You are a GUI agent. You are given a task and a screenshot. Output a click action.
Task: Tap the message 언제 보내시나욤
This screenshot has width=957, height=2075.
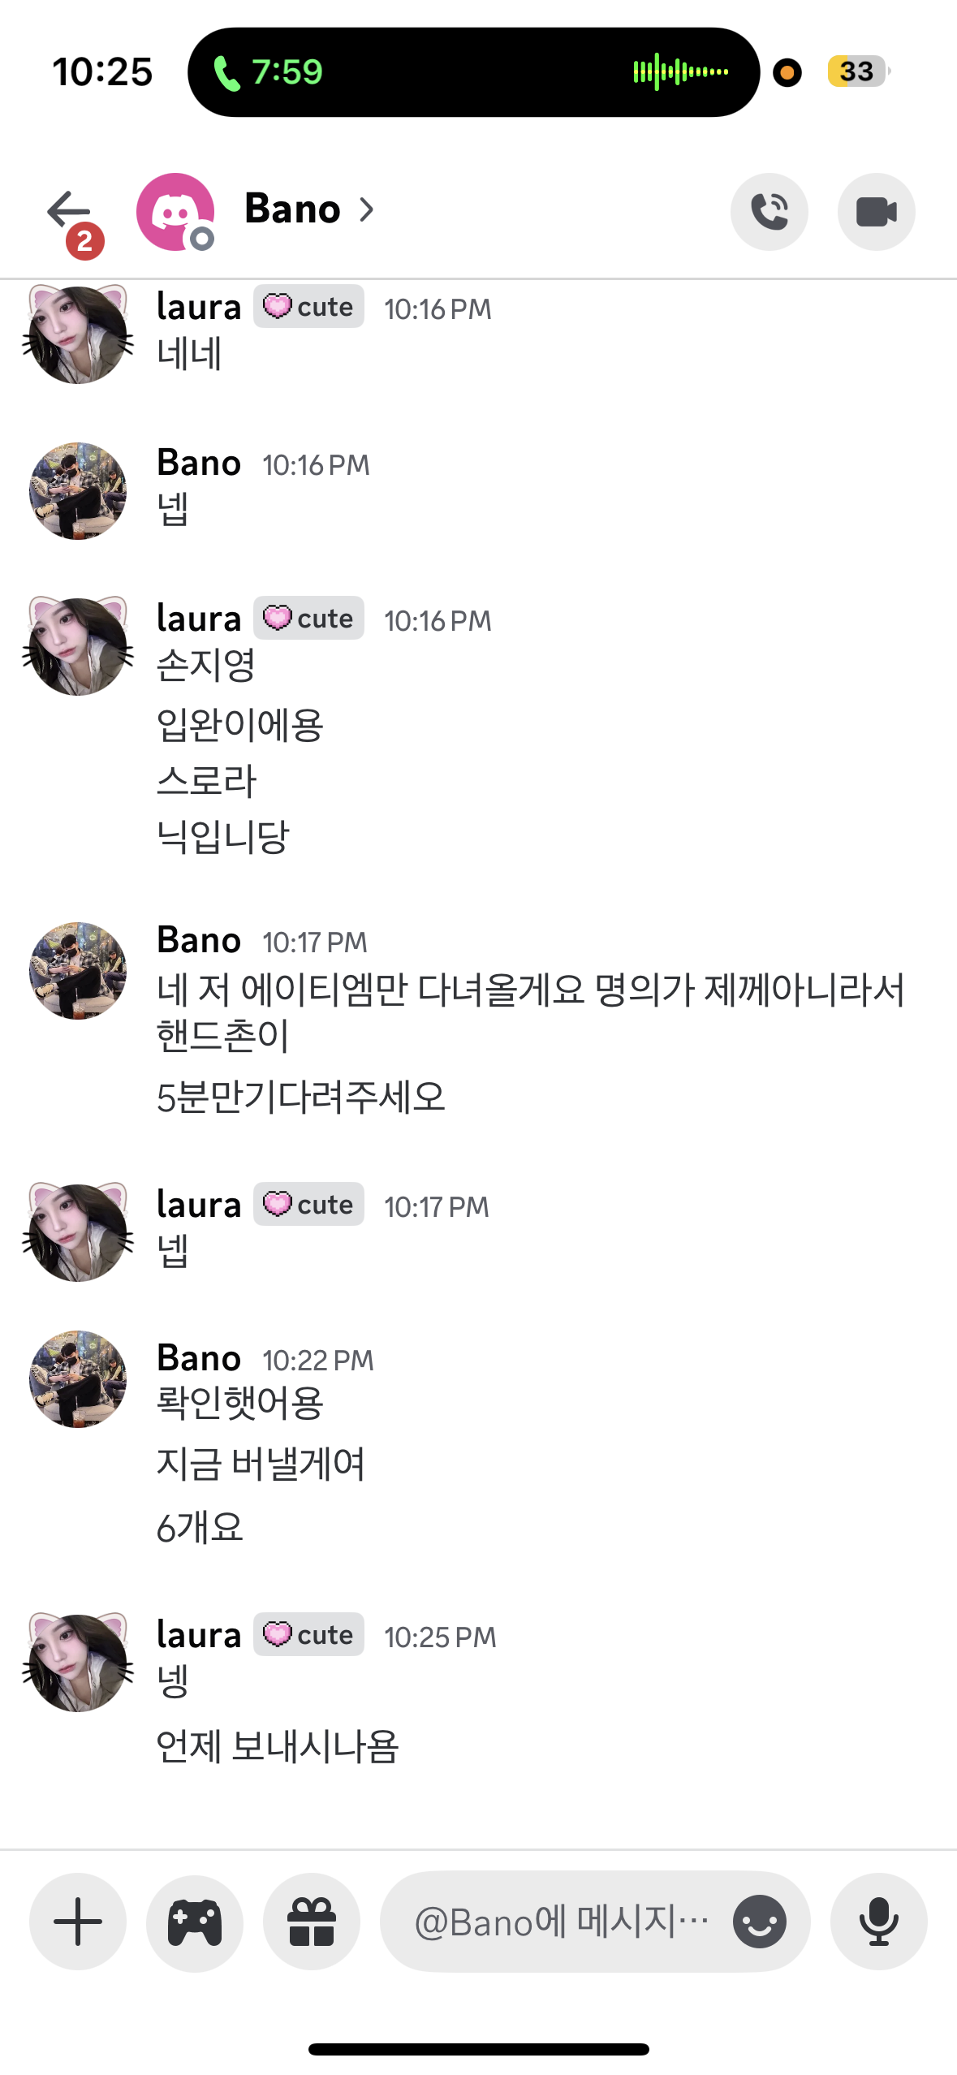(x=278, y=1746)
